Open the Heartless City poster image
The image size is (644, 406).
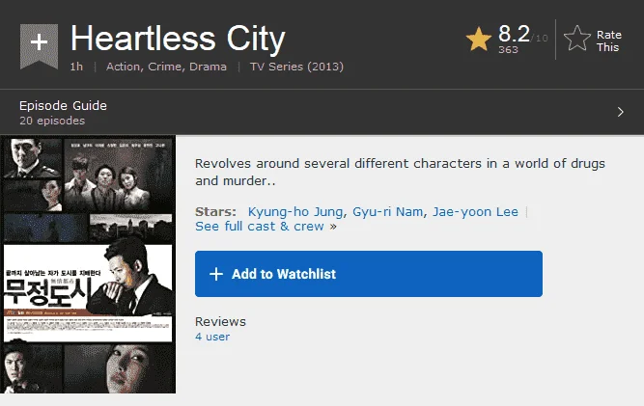(88, 265)
